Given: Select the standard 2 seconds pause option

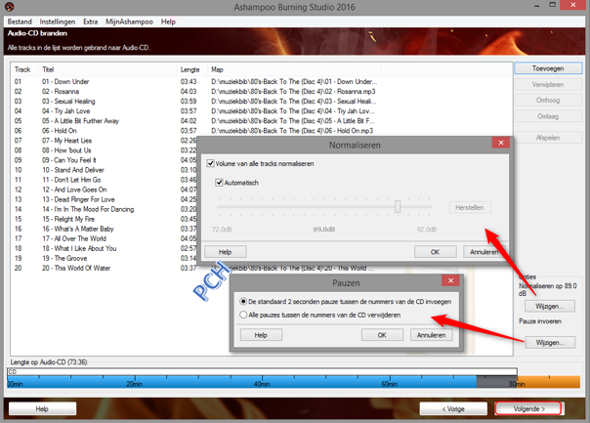Looking at the screenshot, I should pos(243,302).
